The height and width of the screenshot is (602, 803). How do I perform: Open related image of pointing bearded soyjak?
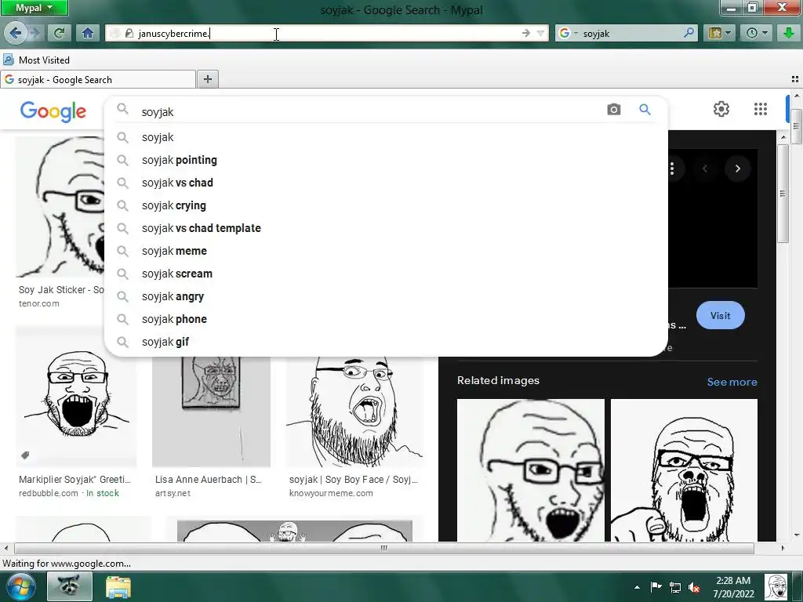(x=684, y=470)
